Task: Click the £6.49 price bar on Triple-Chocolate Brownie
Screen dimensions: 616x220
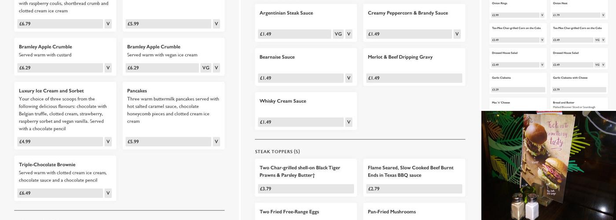Action: pyautogui.click(x=60, y=193)
